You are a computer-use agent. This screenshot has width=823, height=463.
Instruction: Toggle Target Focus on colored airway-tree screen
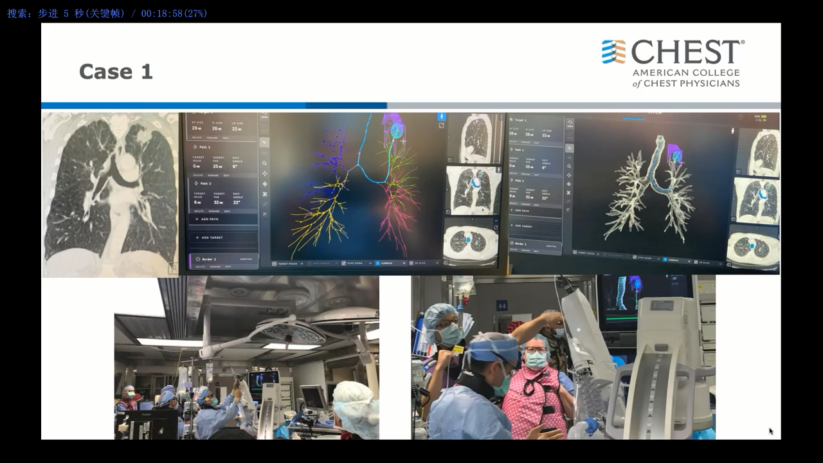point(287,263)
